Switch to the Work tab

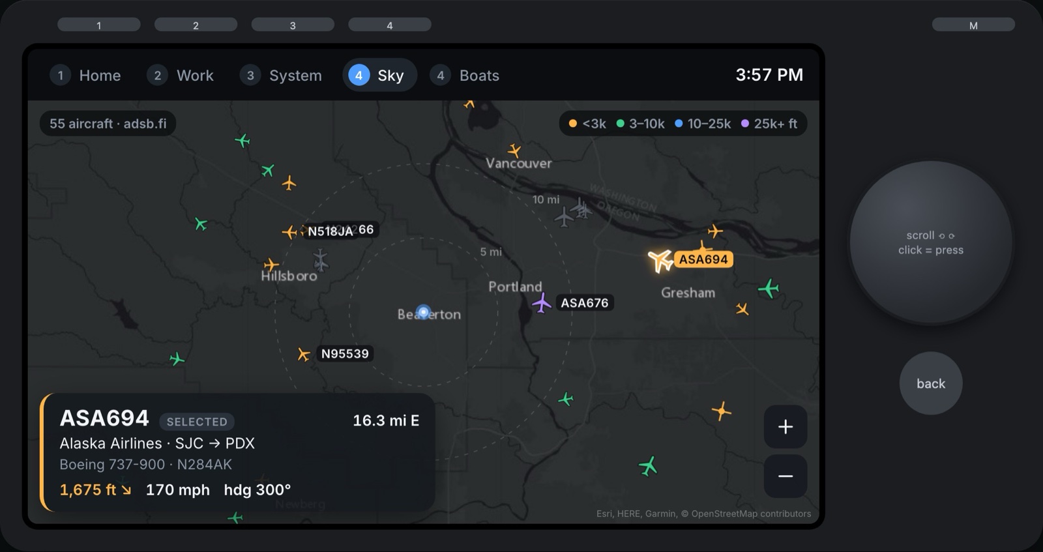181,76
